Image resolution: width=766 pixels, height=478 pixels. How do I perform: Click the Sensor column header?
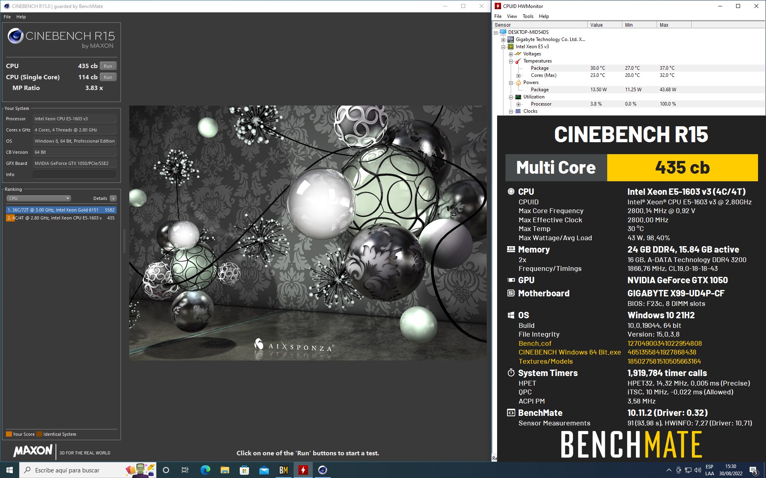pos(540,25)
